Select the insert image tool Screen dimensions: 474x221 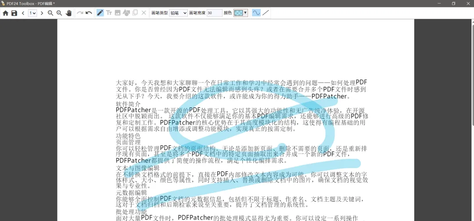(x=118, y=13)
